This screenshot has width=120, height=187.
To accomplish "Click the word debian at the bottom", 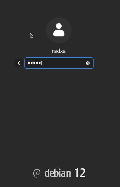I will coord(58,173).
